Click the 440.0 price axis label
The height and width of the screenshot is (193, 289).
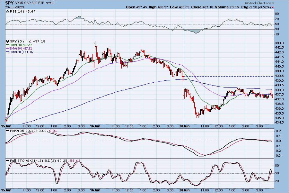pyautogui.click(x=279, y=71)
